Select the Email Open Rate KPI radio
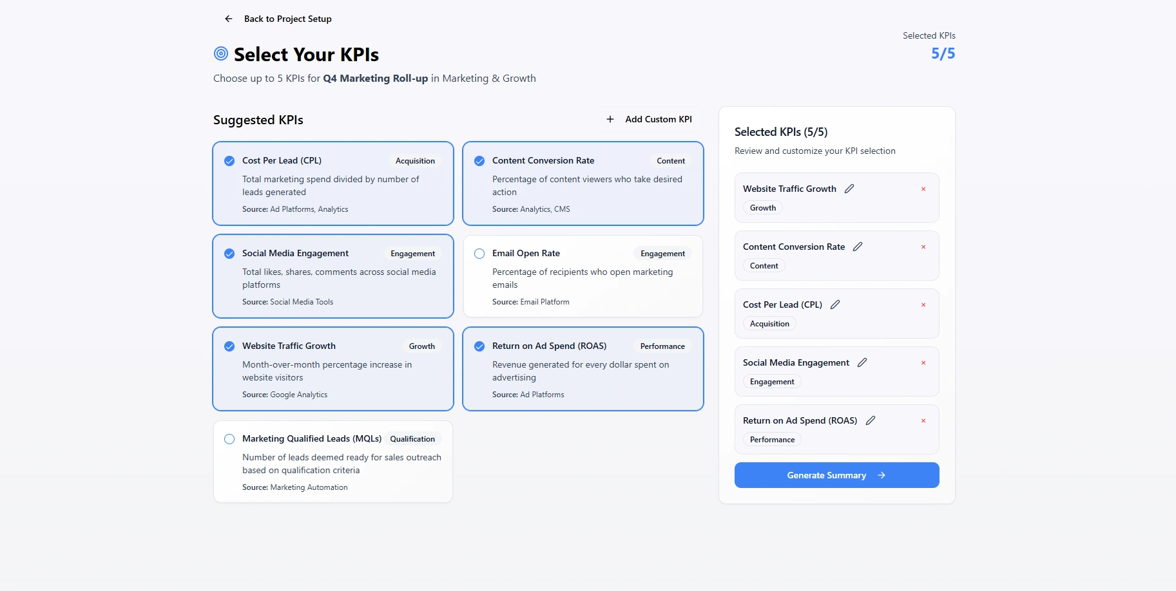Screen dimensions: 1176x591 click(x=479, y=254)
